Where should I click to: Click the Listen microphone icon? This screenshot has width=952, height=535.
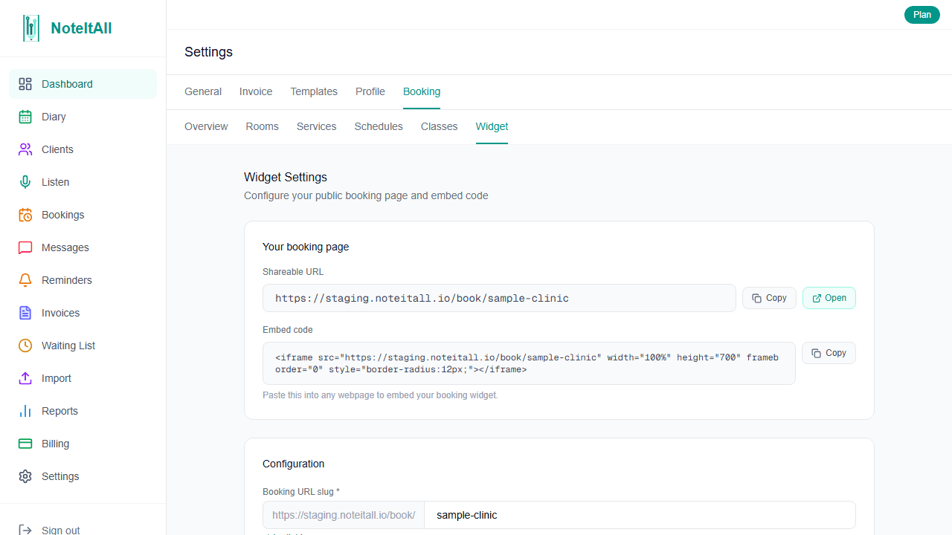(25, 182)
